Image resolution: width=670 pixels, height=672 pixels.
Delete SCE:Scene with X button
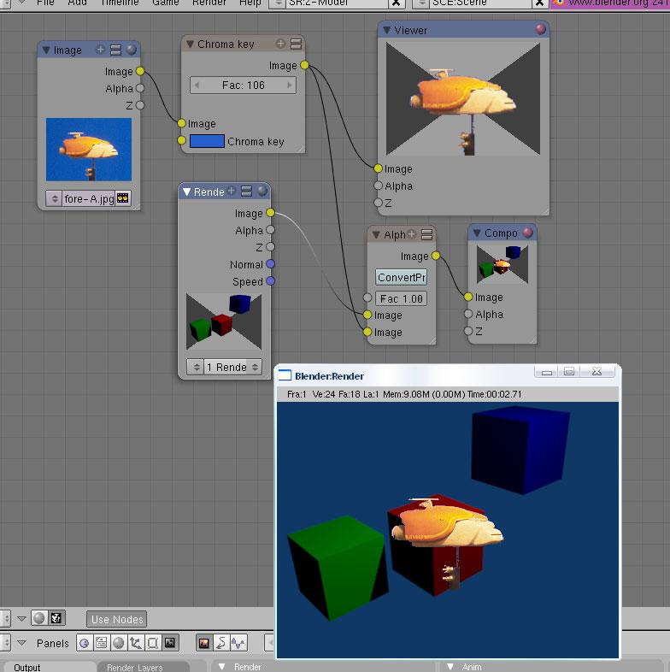540,3
